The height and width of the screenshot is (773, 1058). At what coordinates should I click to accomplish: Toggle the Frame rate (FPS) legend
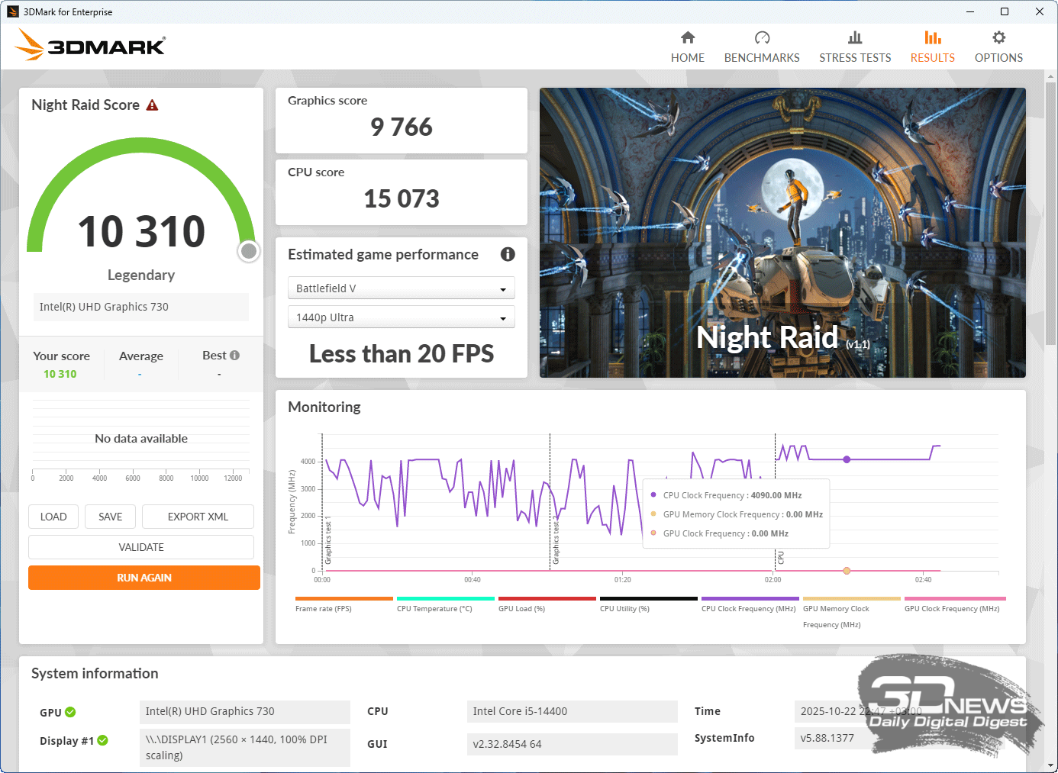click(x=344, y=599)
